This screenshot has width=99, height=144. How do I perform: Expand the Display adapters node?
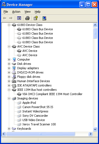(x=9, y=68)
